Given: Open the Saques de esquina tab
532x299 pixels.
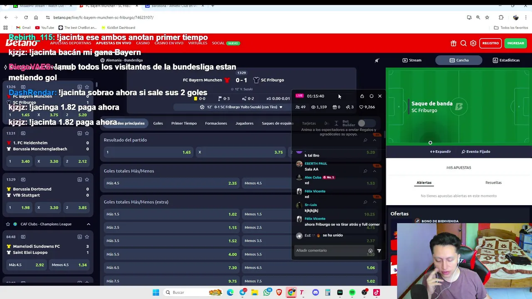Looking at the screenshot, I should click(x=277, y=123).
